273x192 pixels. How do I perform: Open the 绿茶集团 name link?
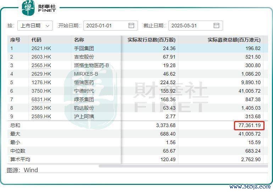click(x=84, y=99)
